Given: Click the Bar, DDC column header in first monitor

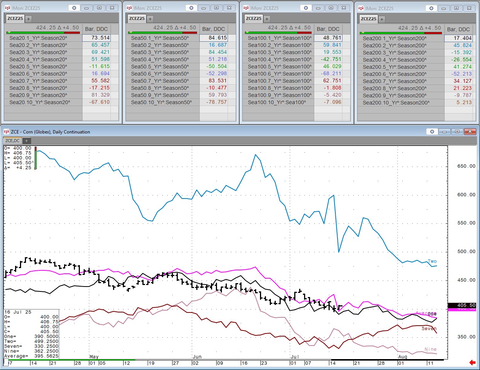Looking at the screenshot, I should [96, 29].
